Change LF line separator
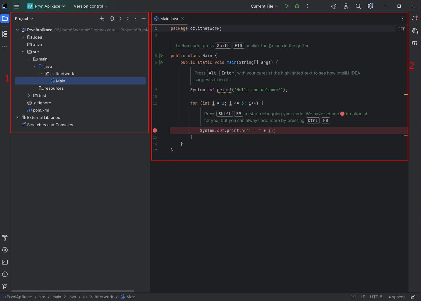Screen dimensions: 421x301 363,297
